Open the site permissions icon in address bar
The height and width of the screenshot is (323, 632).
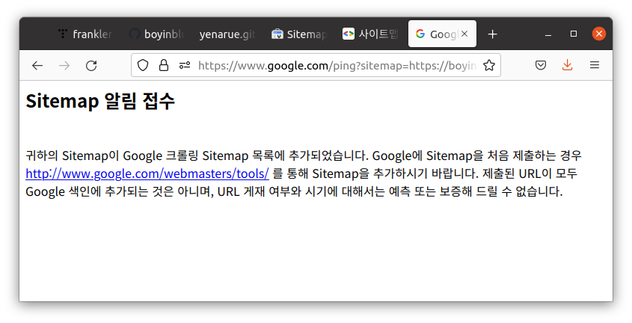(185, 65)
